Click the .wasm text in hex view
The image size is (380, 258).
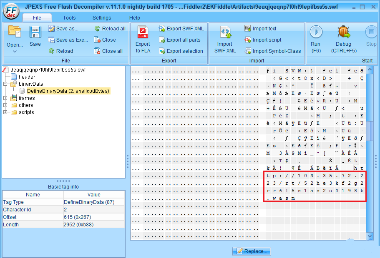click(x=280, y=198)
